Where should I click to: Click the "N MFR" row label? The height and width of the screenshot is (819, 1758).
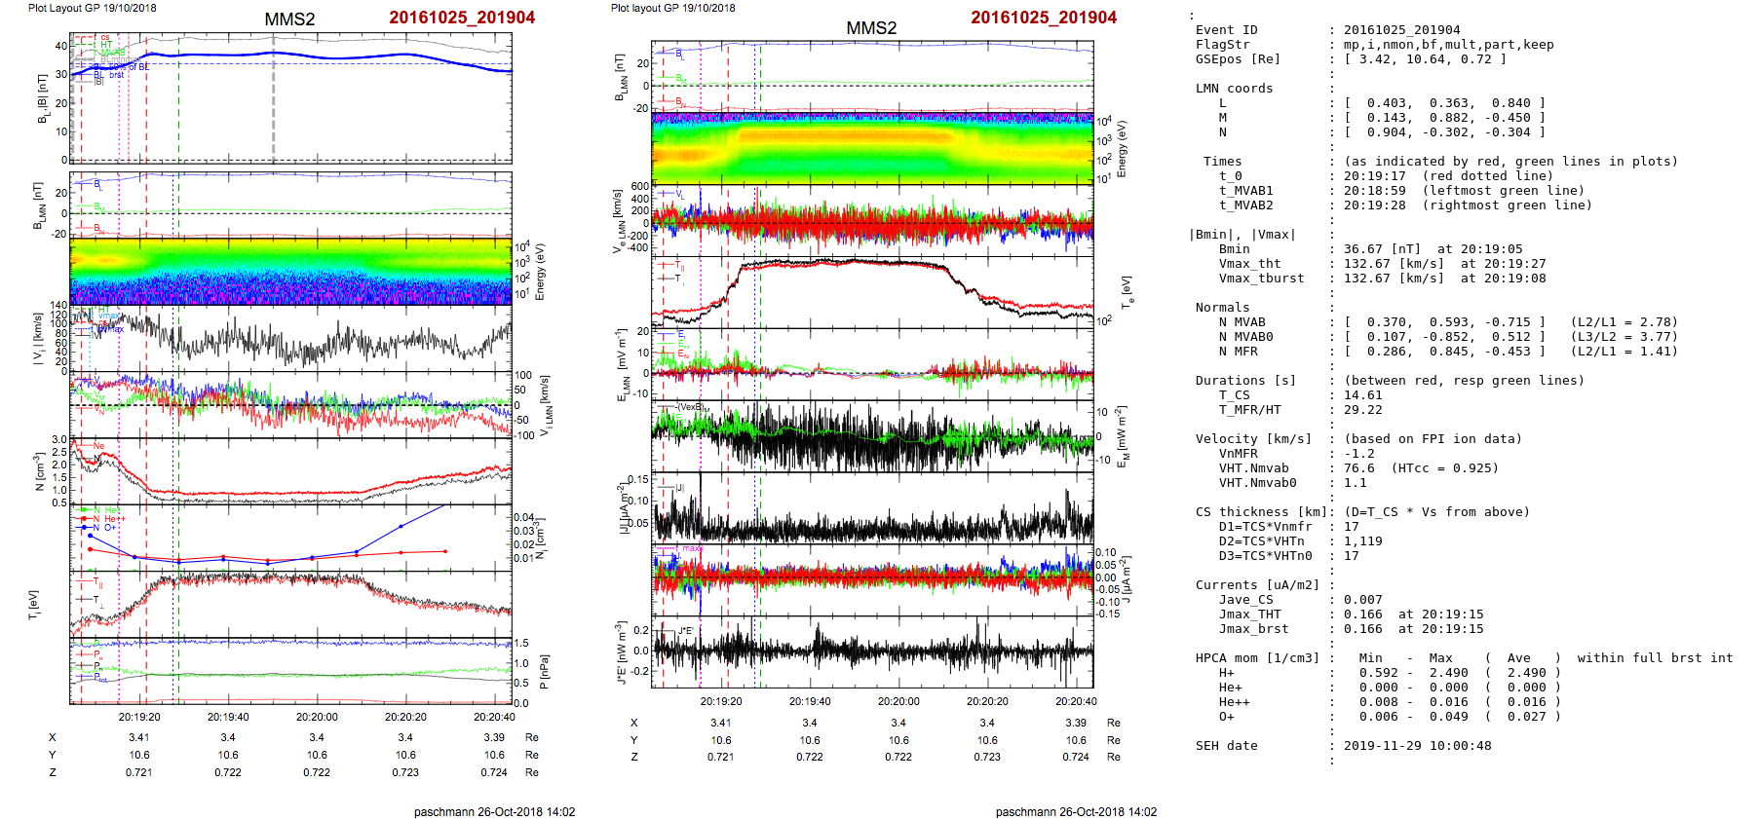coord(1239,352)
